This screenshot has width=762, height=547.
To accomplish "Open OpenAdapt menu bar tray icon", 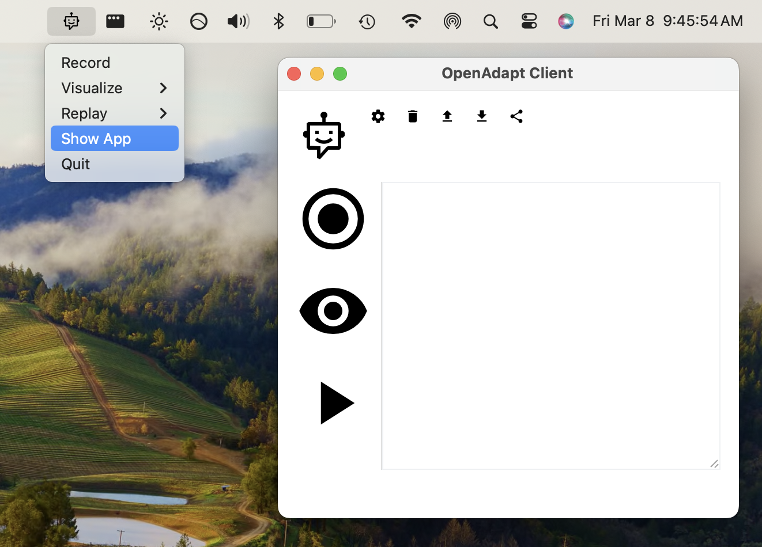I will click(71, 21).
